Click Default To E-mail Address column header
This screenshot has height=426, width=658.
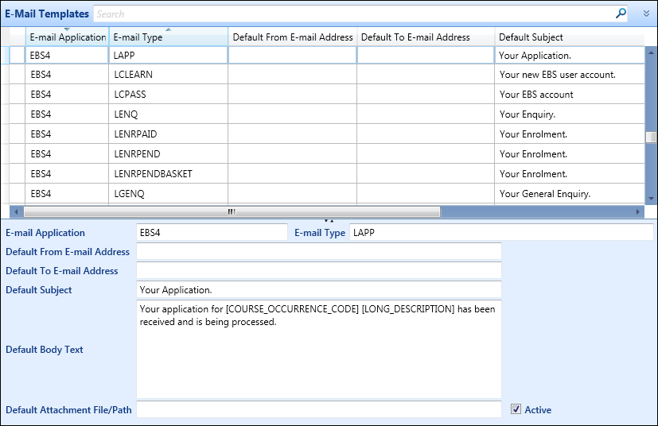click(426, 37)
